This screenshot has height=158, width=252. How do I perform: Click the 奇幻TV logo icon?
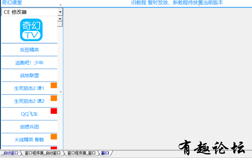[x=31, y=30]
